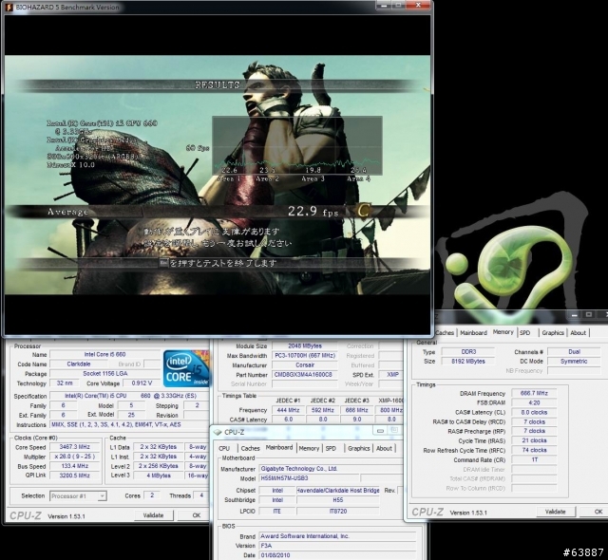Image resolution: width=608 pixels, height=560 pixels.
Task: Select the active Mainboard tab above the Motherboard group
Action: pos(279,447)
